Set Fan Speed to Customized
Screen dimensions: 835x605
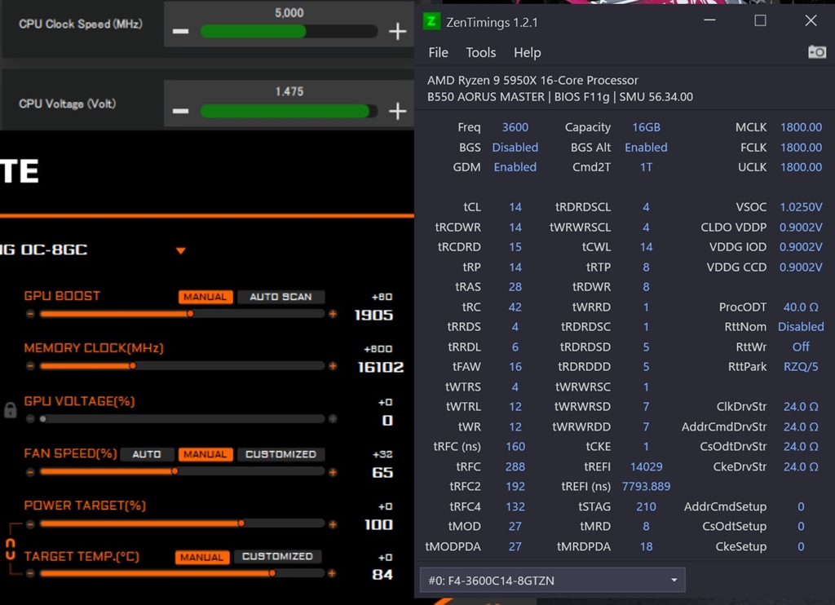281,454
